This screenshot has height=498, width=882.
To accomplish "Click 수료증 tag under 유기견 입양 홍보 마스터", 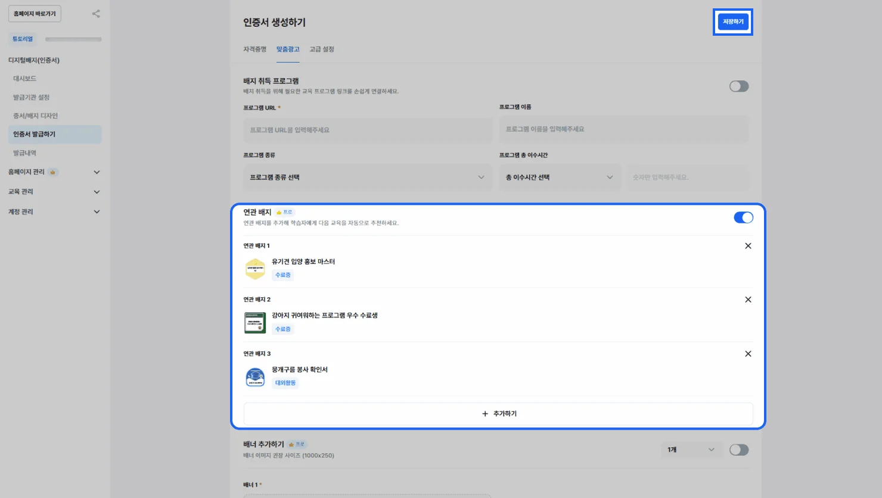I will click(283, 275).
